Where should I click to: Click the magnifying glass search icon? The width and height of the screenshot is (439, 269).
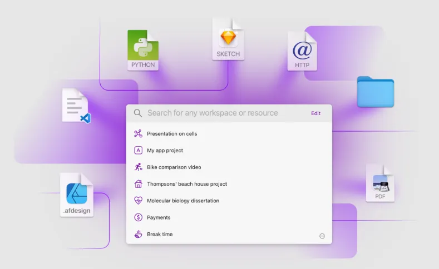click(138, 113)
